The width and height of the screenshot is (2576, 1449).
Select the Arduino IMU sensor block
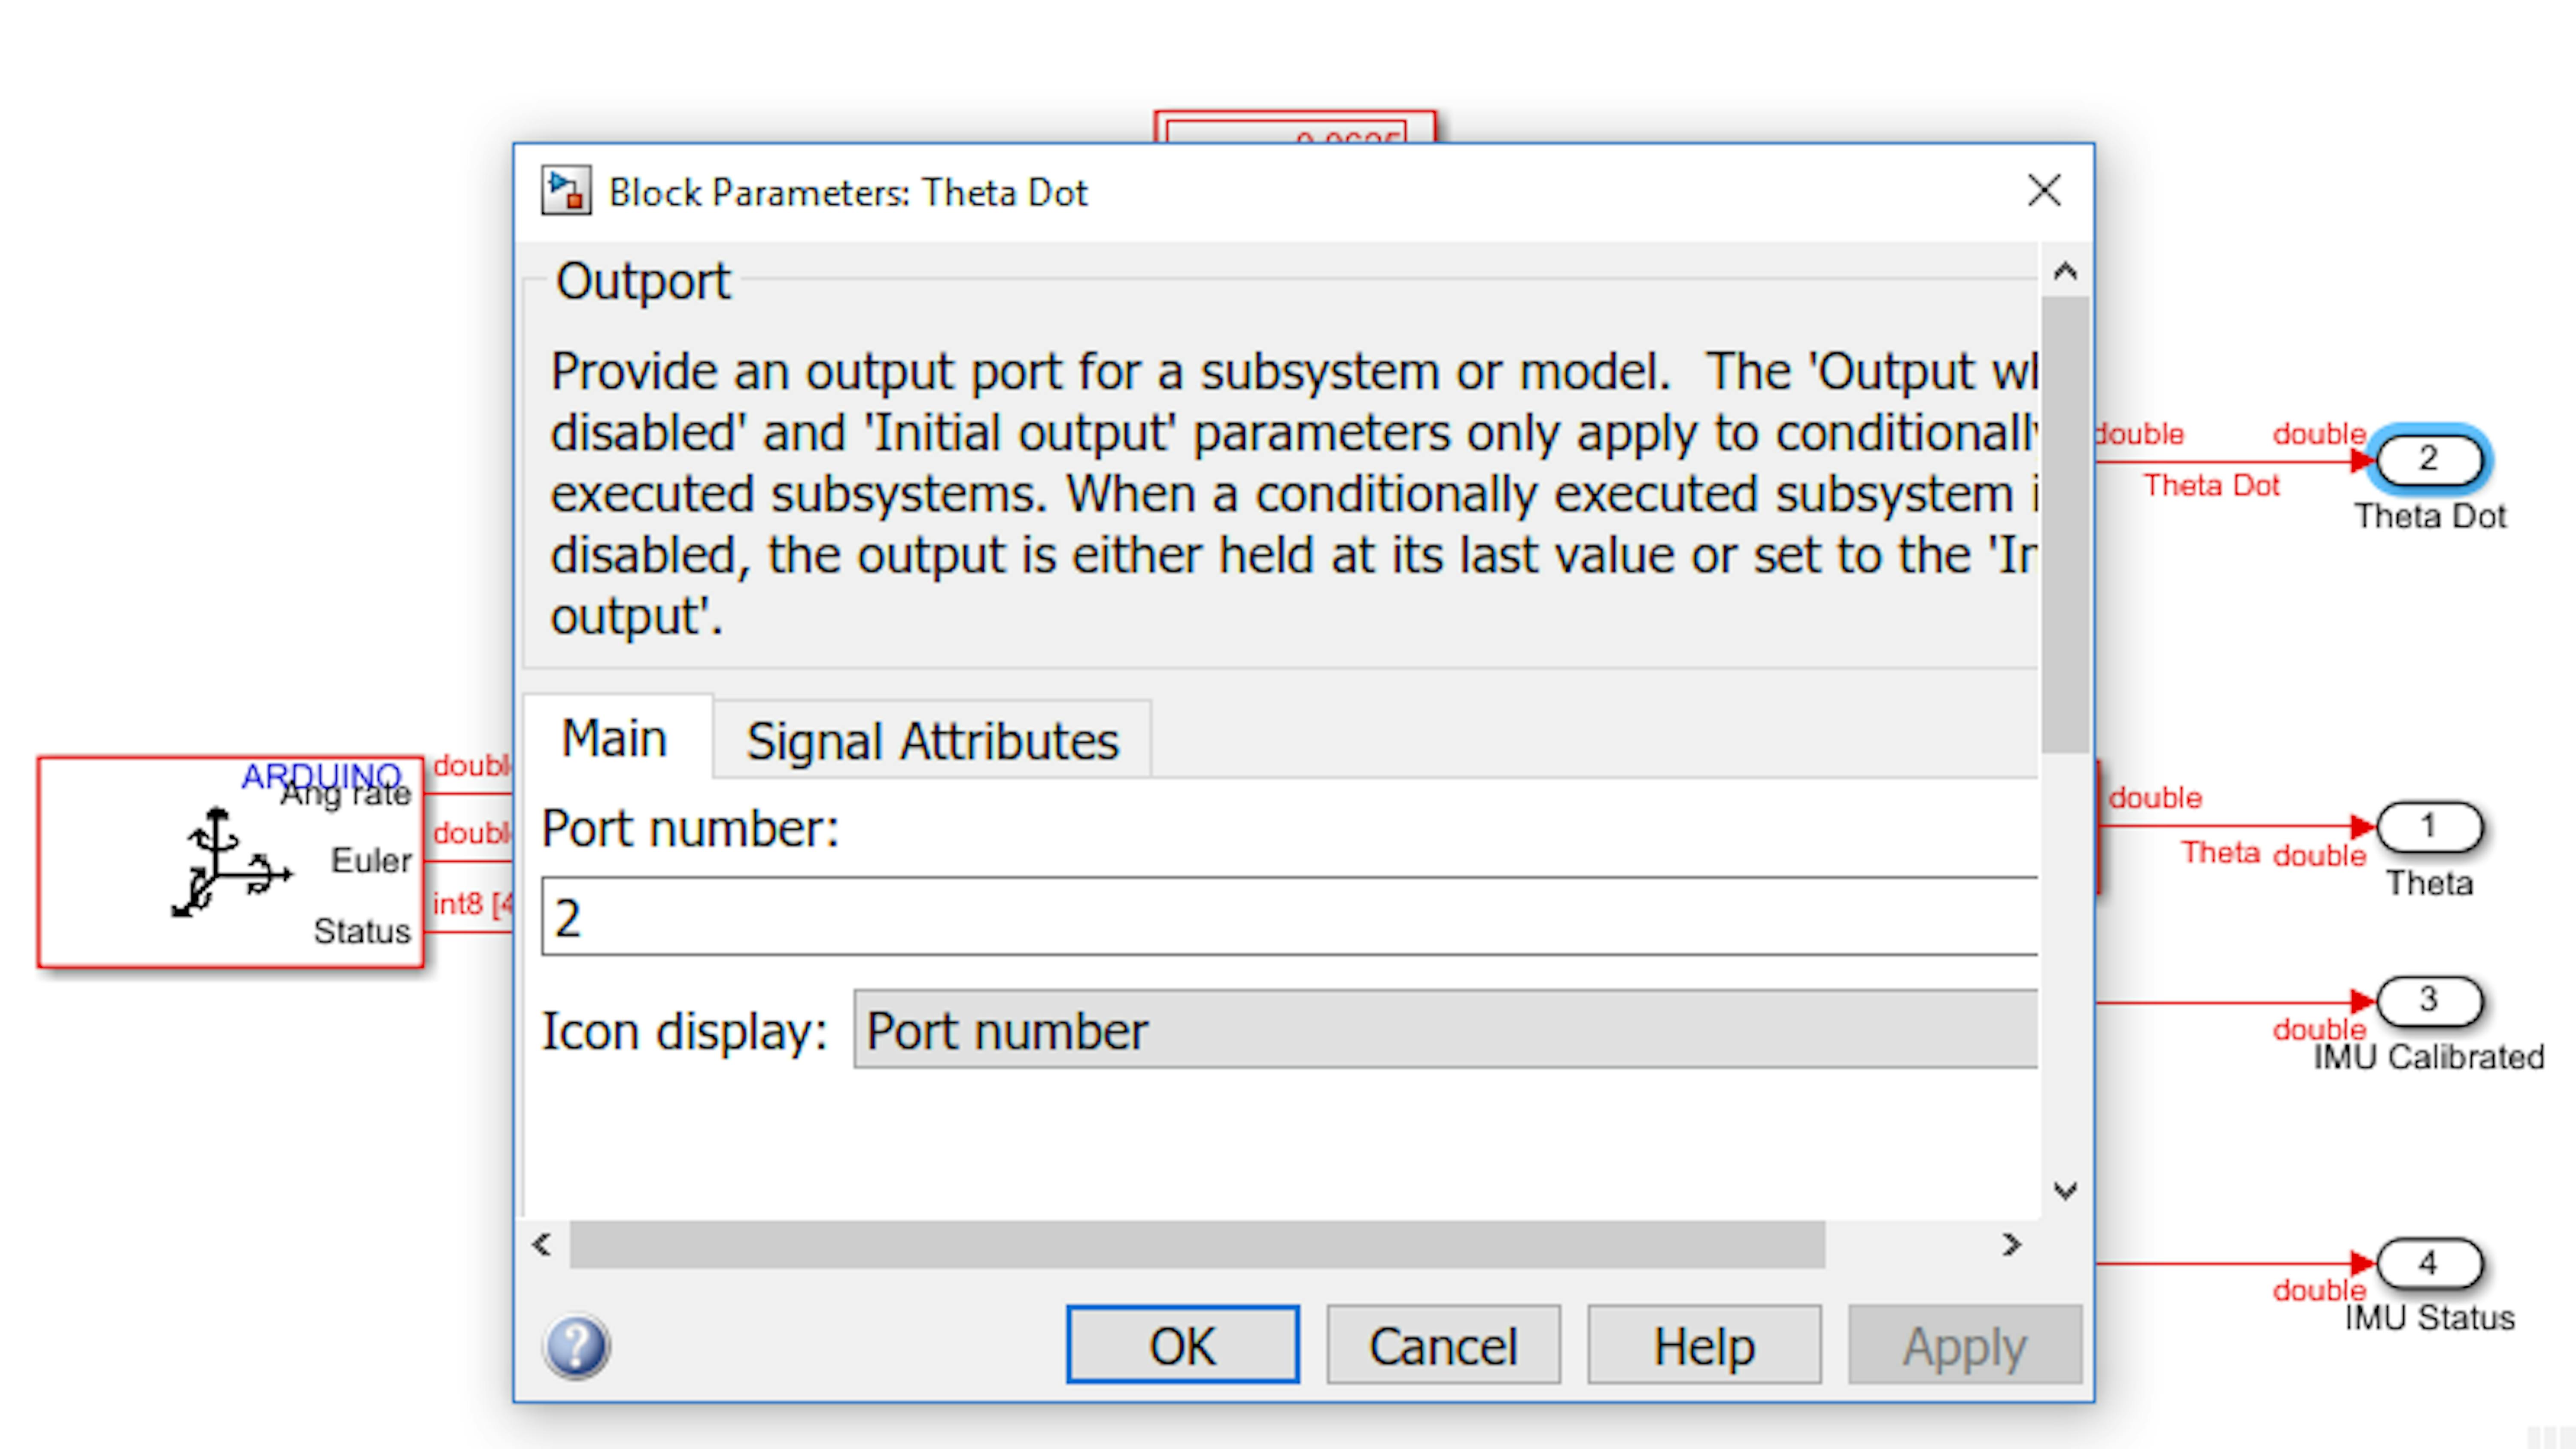[x=231, y=862]
